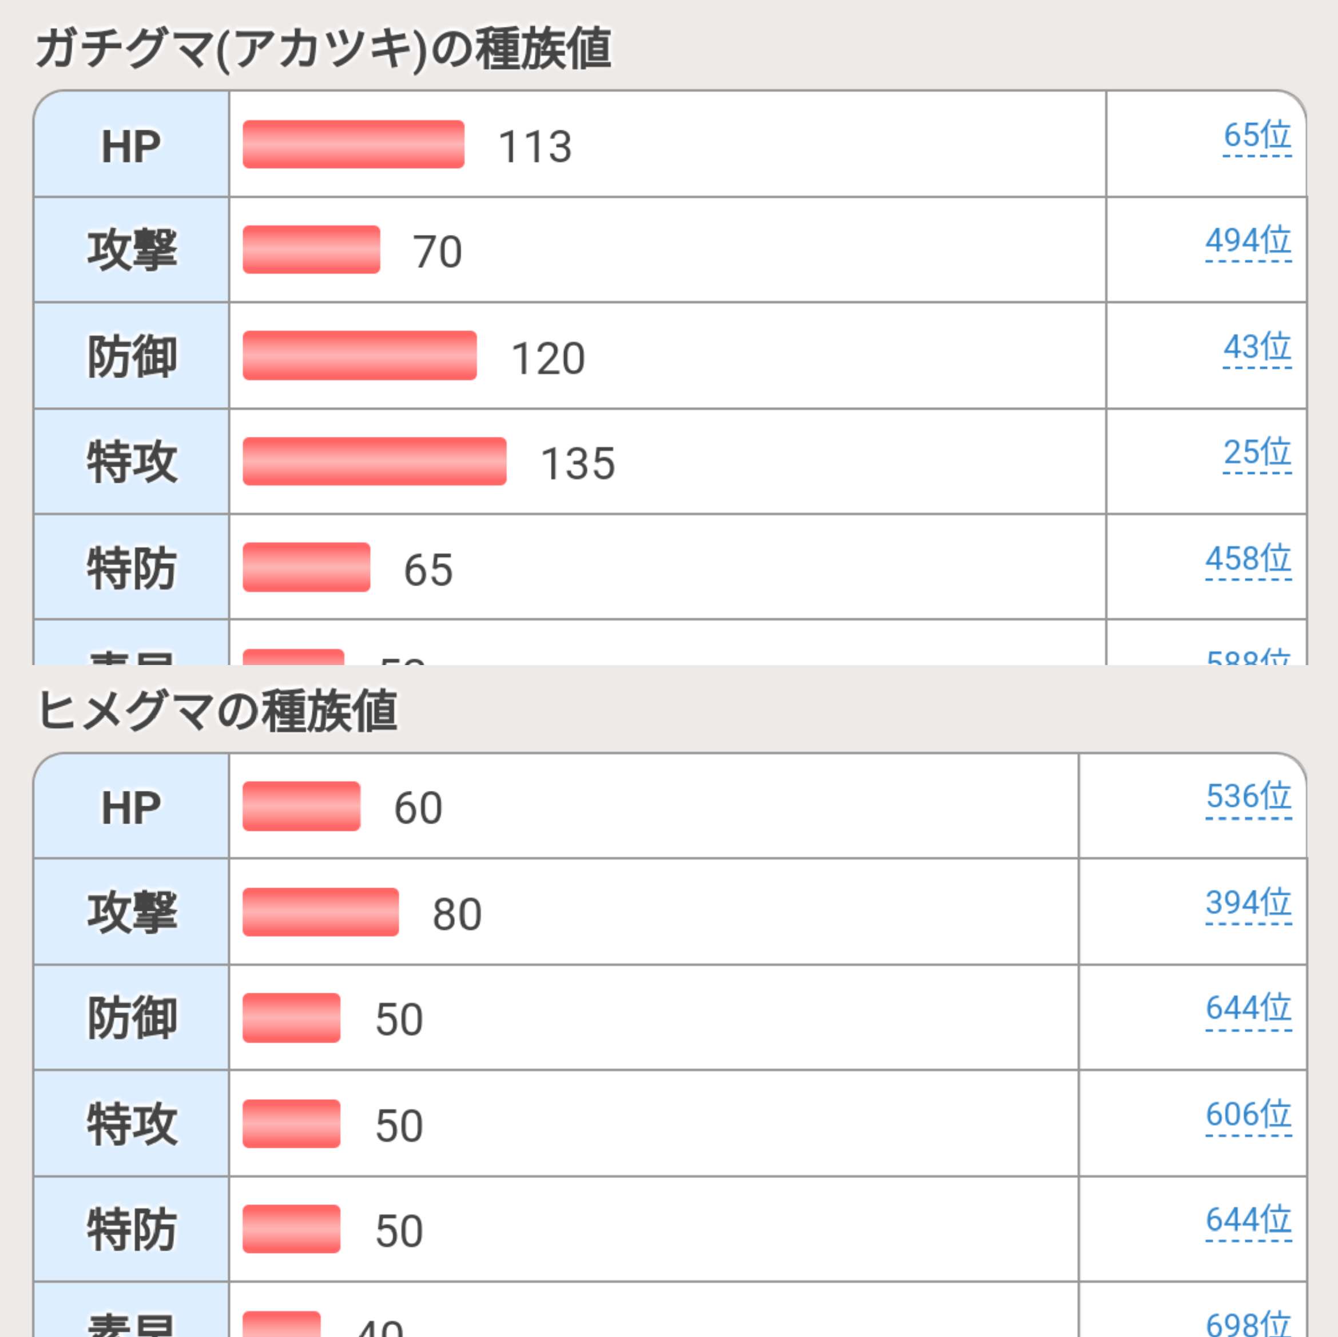Viewport: 1338px width, 1337px height.
Task: Open the 25位 special attack rank link
Action: [x=1257, y=453]
